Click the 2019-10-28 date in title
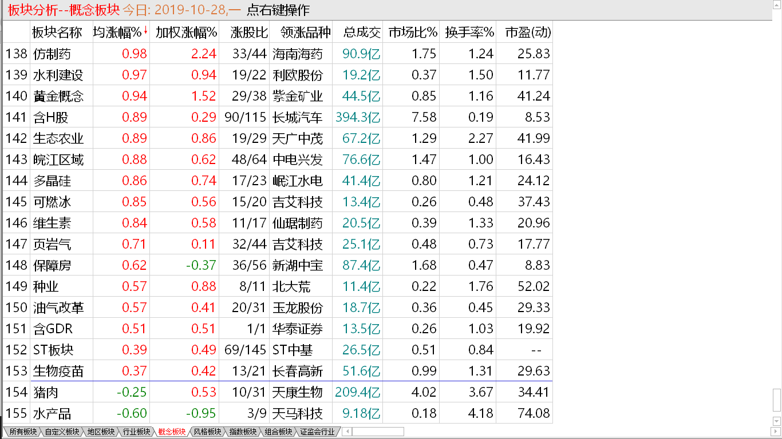The image size is (782, 439). pos(191,10)
